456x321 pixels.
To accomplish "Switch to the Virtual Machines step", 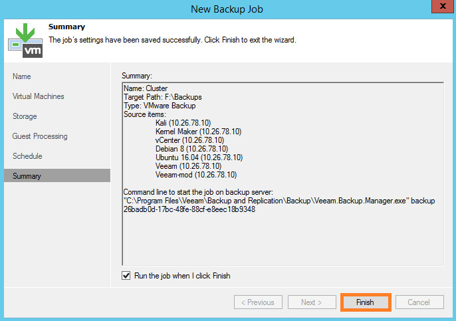I will click(39, 96).
